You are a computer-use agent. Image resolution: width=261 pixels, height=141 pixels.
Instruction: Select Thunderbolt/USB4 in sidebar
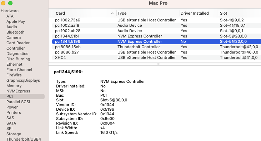(24, 139)
